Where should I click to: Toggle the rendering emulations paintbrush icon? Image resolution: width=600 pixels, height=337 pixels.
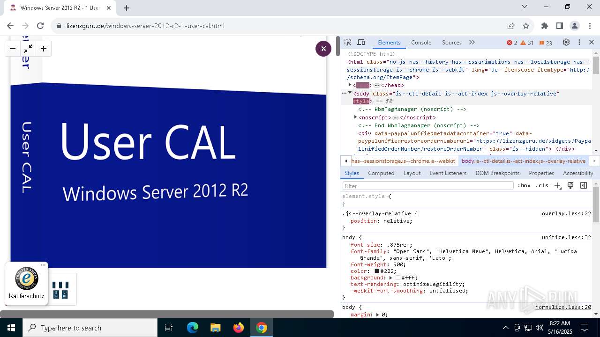[570, 185]
